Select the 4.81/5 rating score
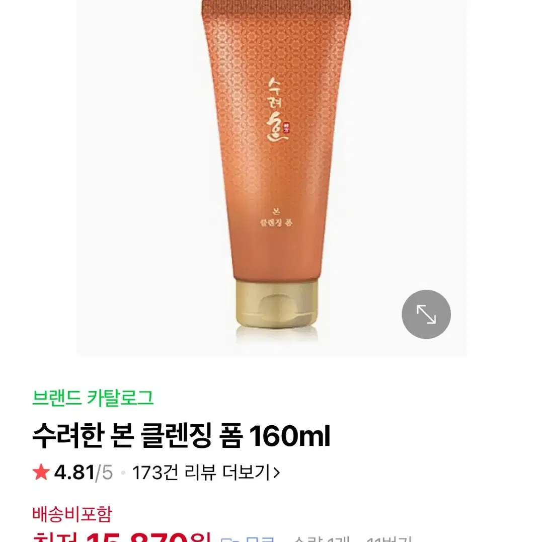Image resolution: width=542 pixels, height=542 pixels. click(83, 472)
